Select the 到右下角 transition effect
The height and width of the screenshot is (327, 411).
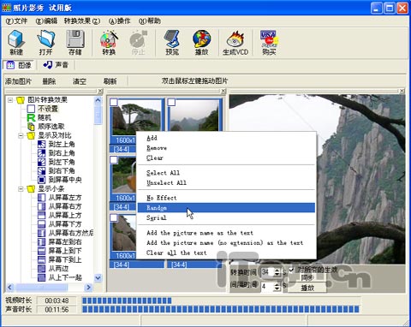42,170
